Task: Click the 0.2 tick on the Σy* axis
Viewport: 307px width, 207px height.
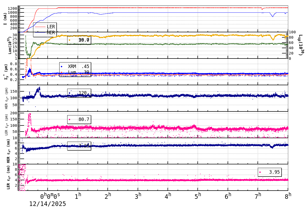Action: [14, 80]
